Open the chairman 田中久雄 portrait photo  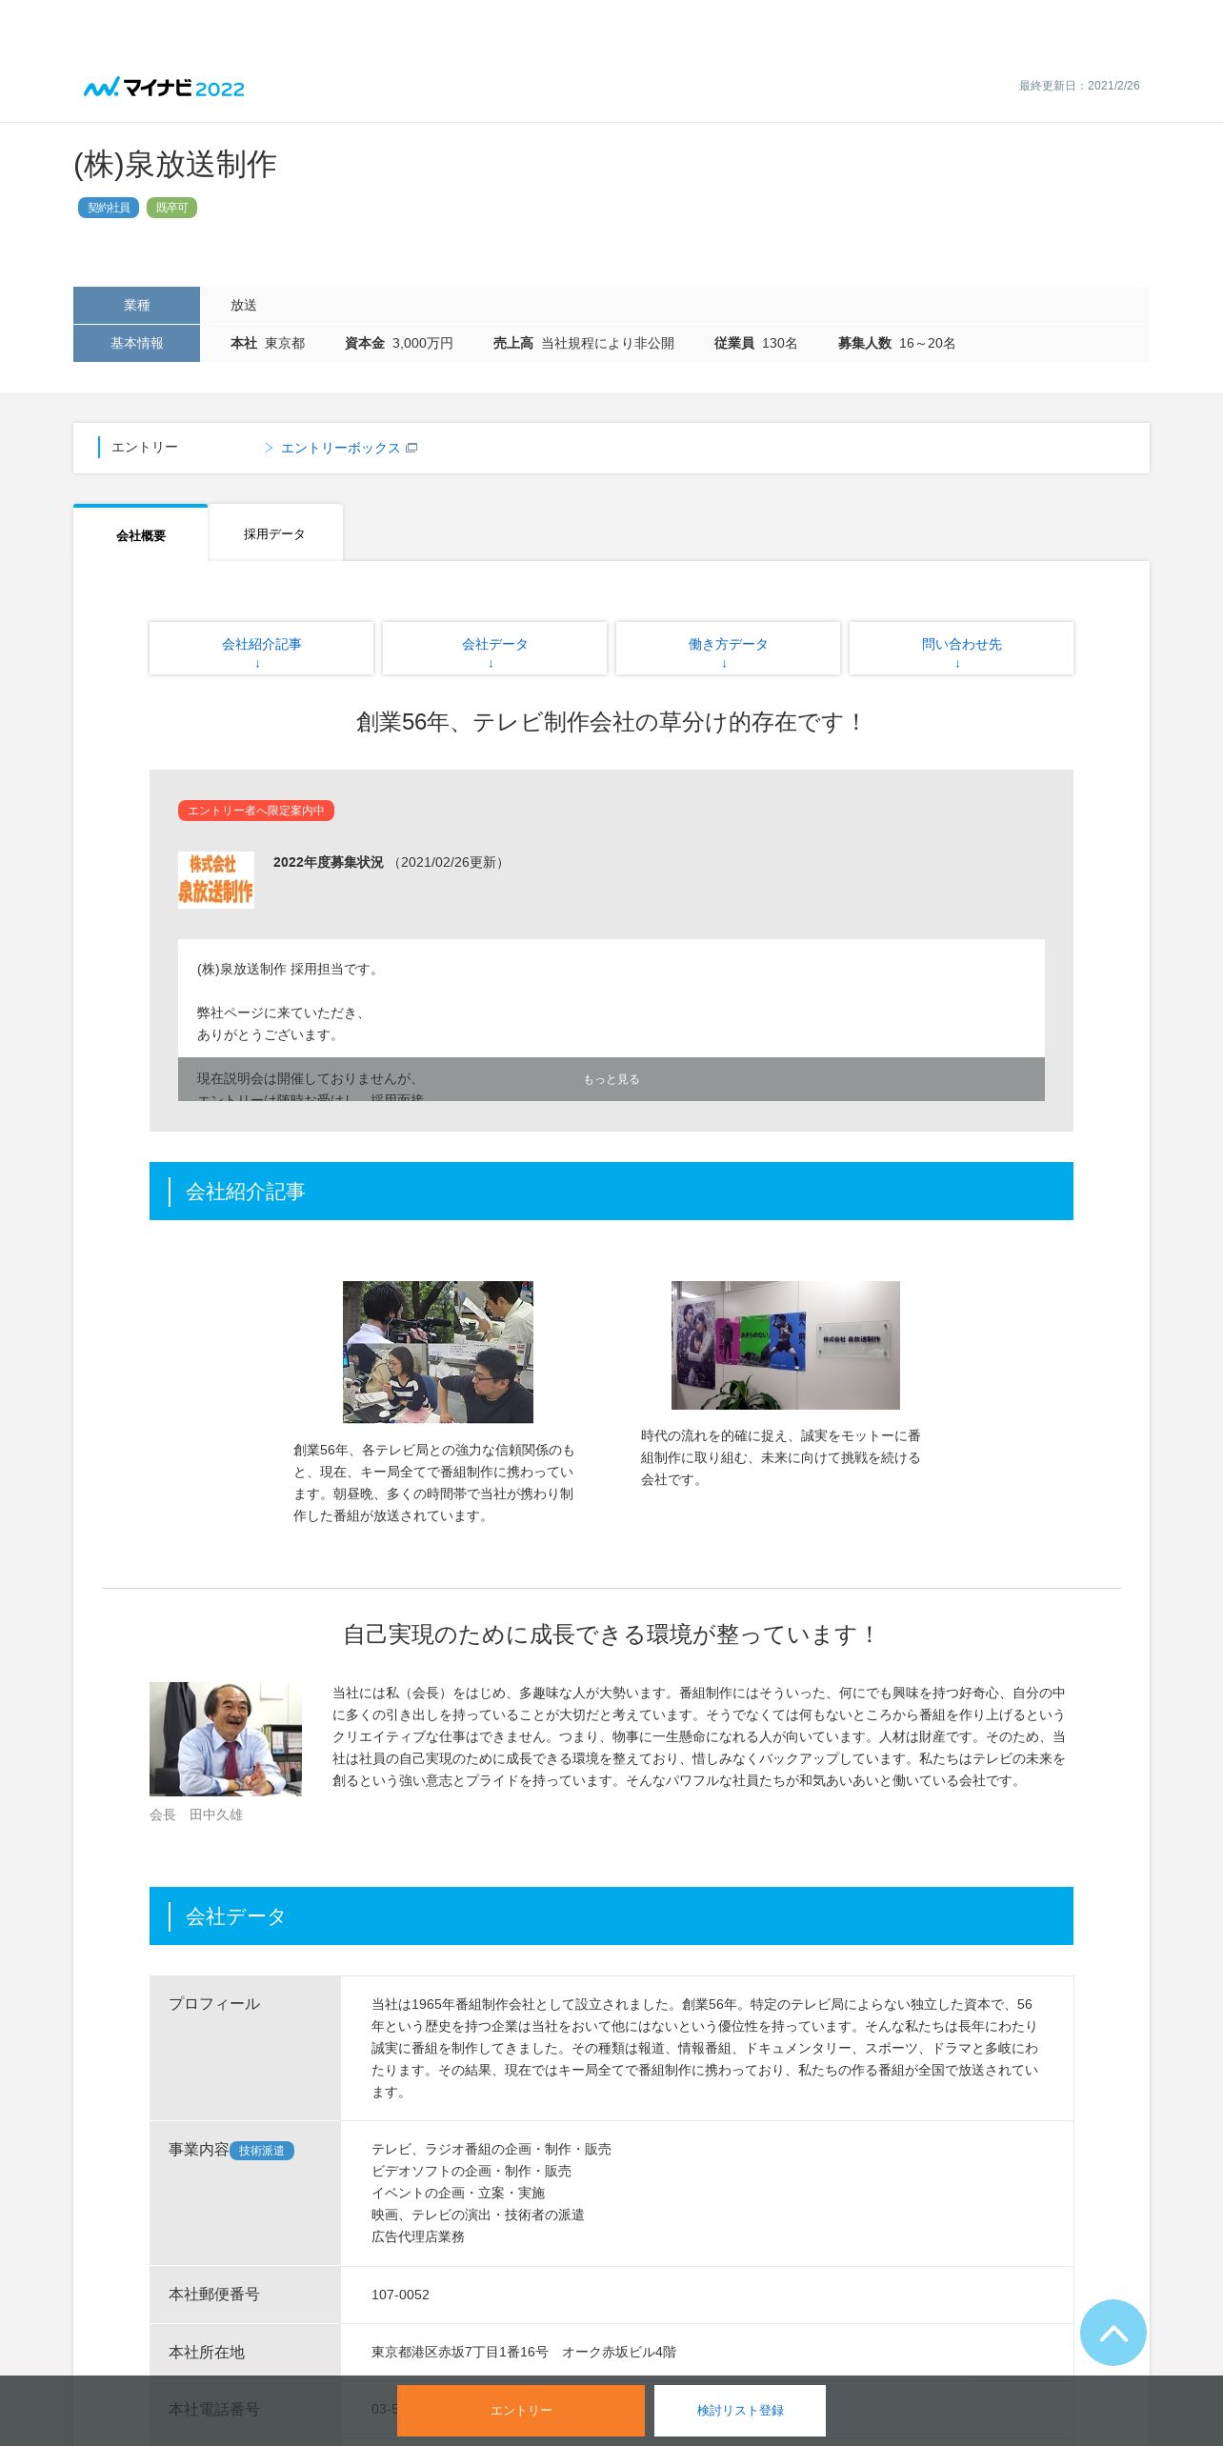click(226, 1738)
